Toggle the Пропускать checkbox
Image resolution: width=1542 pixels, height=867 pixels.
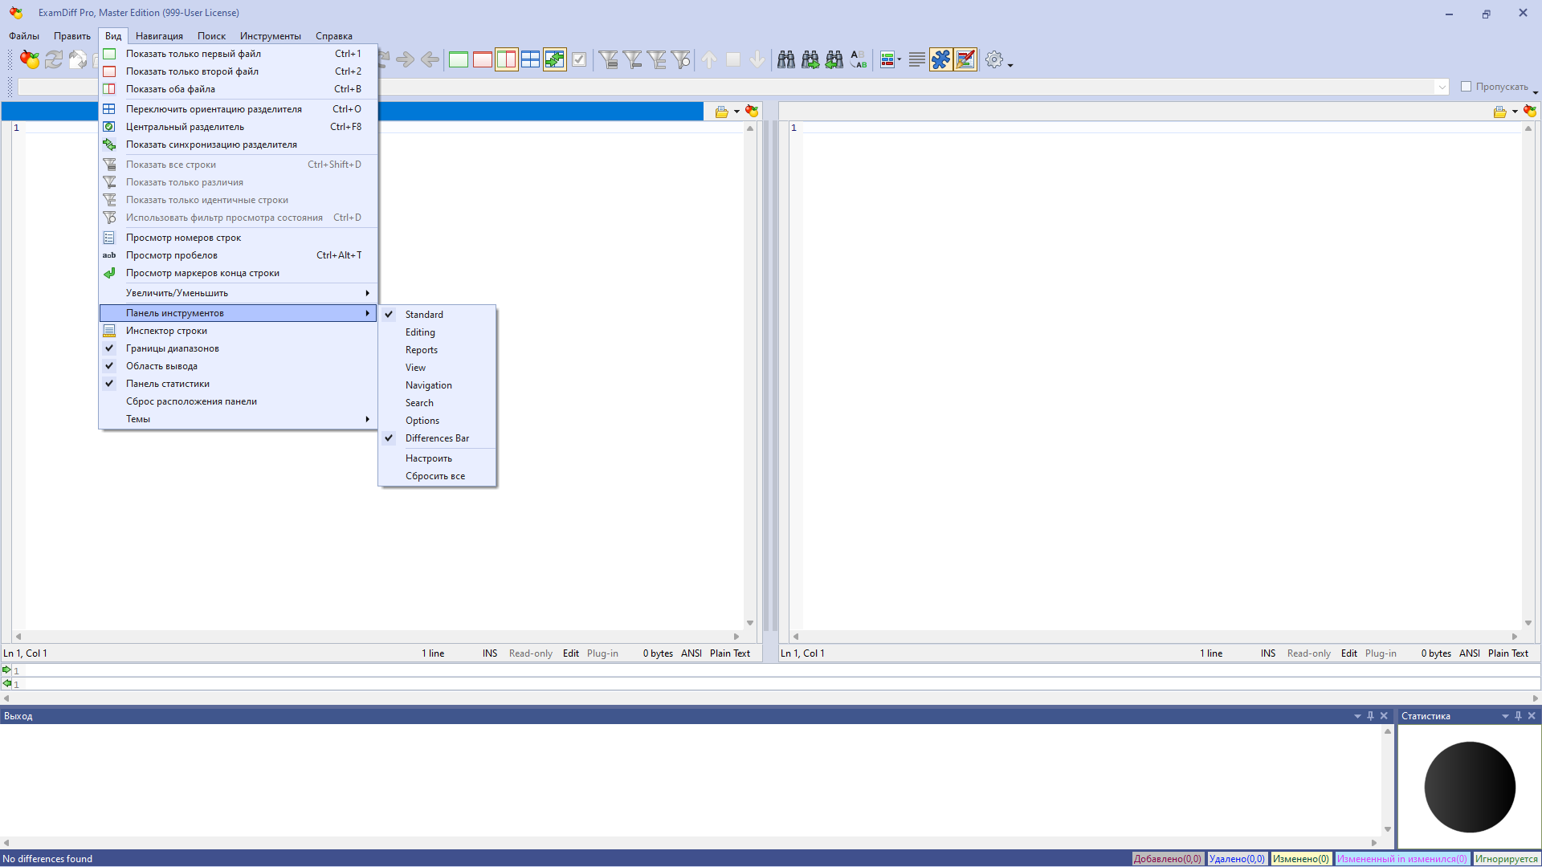click(x=1466, y=87)
